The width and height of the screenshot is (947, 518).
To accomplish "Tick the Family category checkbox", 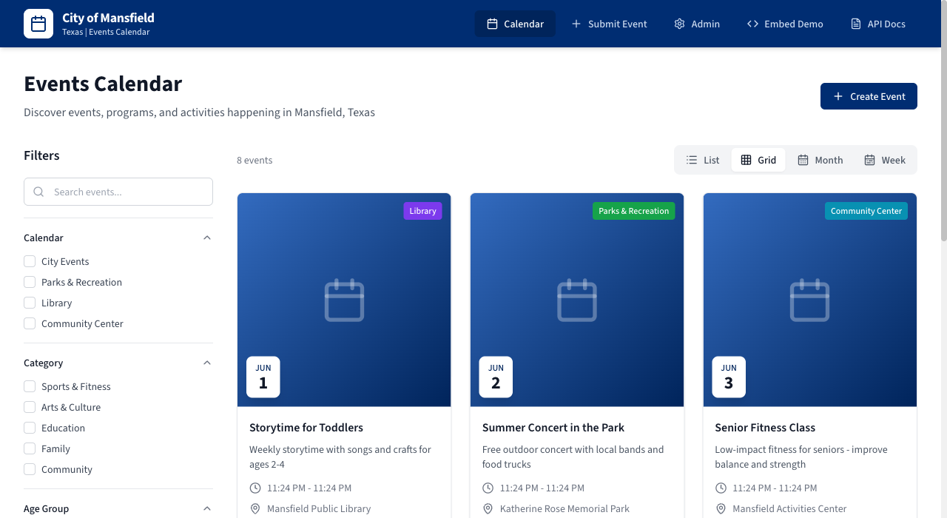I will (30, 448).
